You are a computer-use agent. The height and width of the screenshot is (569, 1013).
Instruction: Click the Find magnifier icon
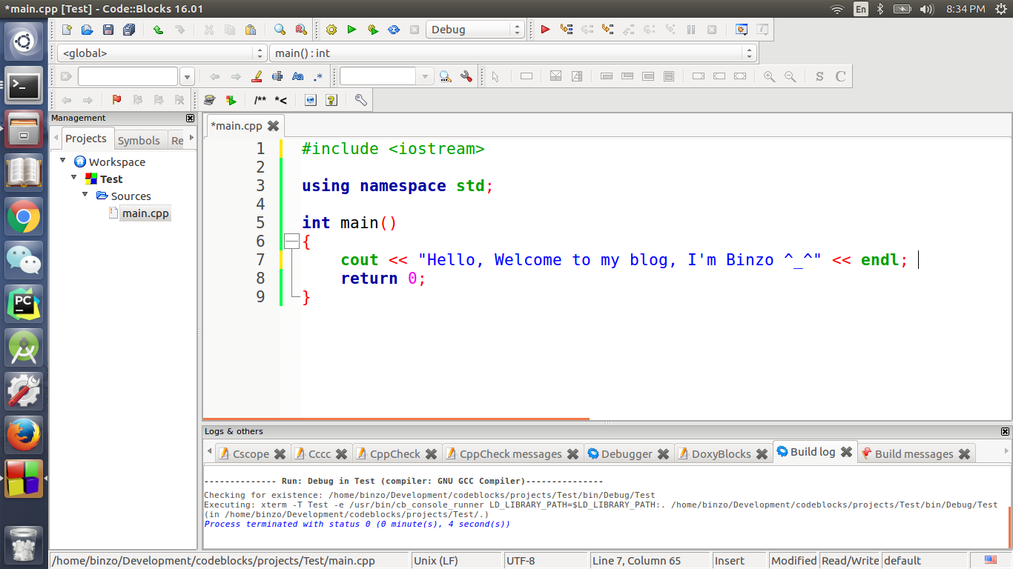pyautogui.click(x=280, y=30)
